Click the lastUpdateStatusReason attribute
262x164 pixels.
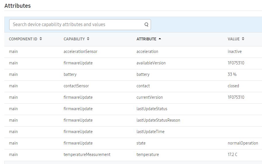(x=158, y=120)
